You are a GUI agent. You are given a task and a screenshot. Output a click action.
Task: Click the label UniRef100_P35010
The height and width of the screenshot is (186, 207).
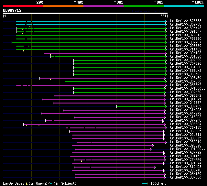(x=186, y=142)
